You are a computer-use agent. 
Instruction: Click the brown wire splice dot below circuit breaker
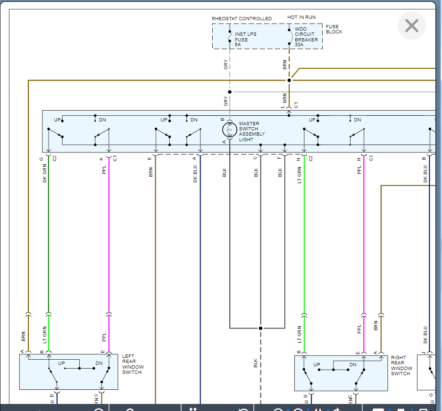point(289,81)
